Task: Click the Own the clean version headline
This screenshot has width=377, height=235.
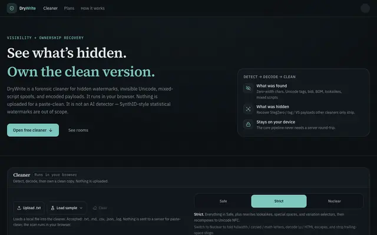Action: click(x=81, y=72)
